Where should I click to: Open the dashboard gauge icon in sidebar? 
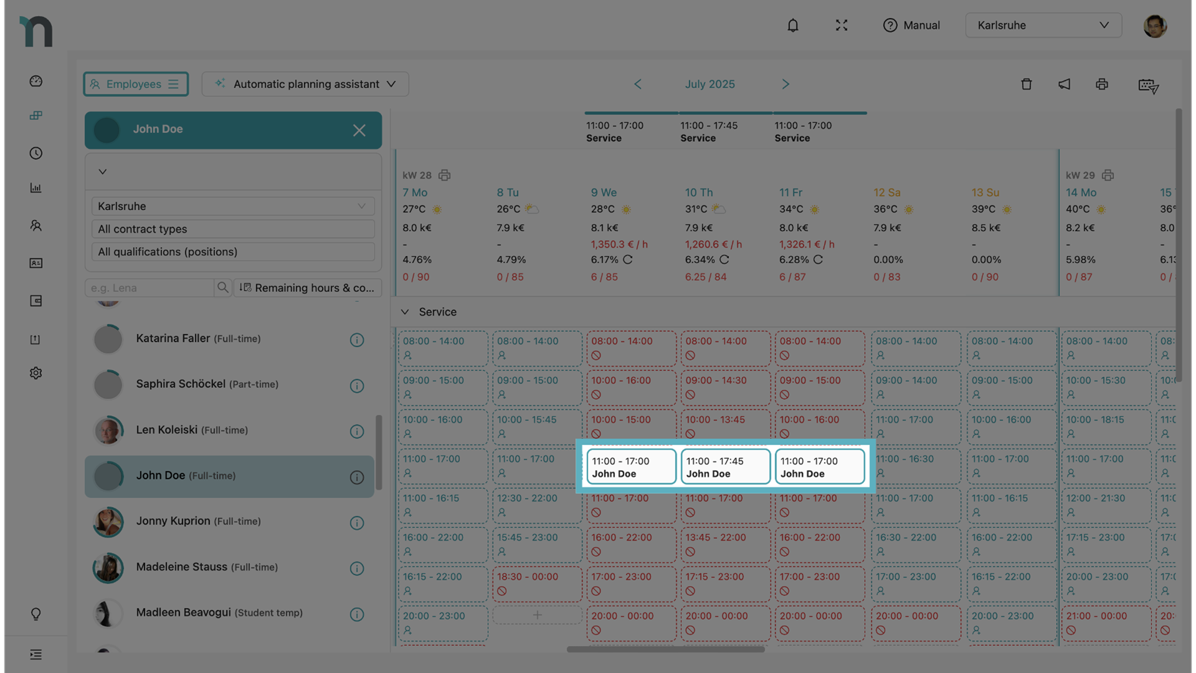(x=36, y=81)
